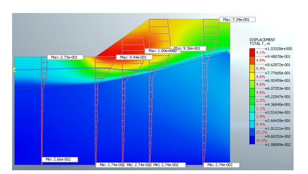
Task: Pick the teal 2.1% legend swatch
Action: pyautogui.click(x=252, y=108)
